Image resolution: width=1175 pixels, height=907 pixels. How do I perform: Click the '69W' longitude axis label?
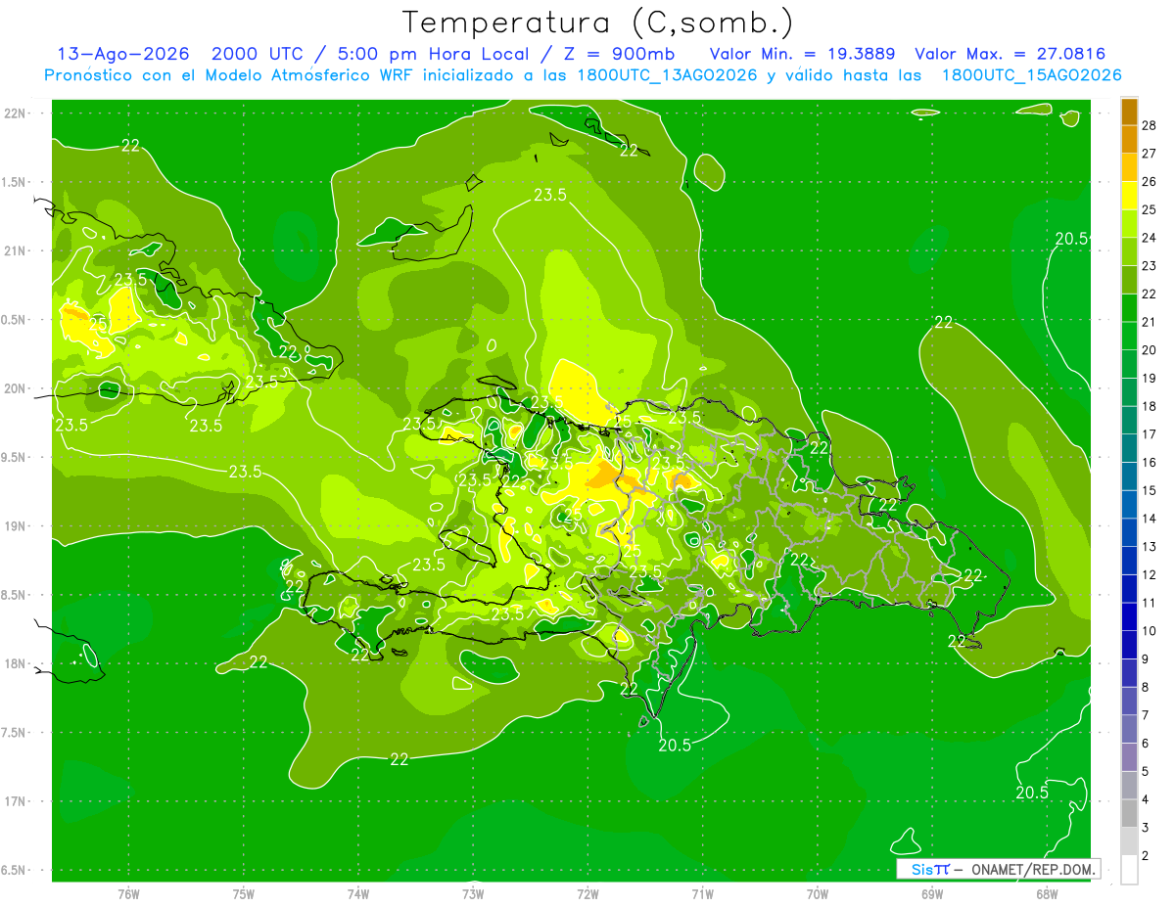(932, 893)
